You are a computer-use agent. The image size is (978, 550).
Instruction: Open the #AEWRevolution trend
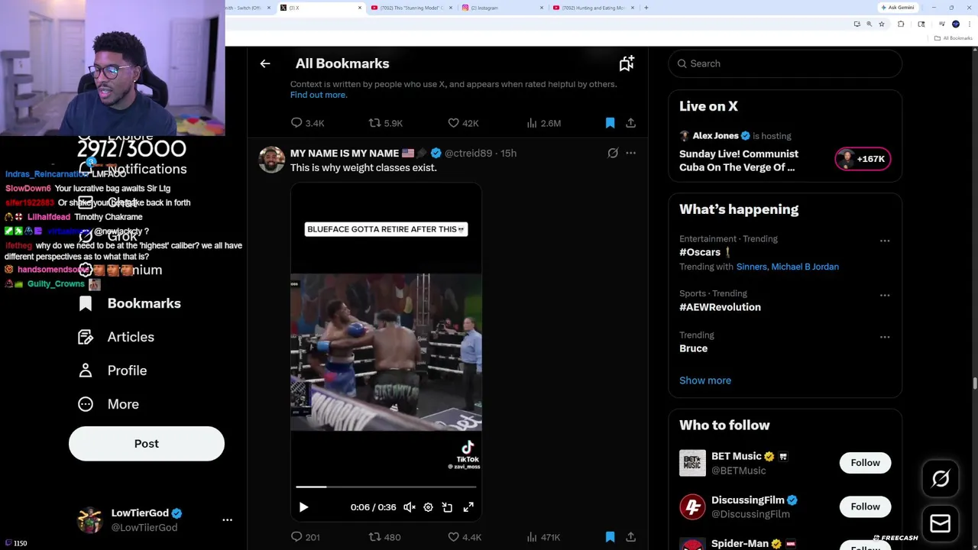[x=720, y=307]
